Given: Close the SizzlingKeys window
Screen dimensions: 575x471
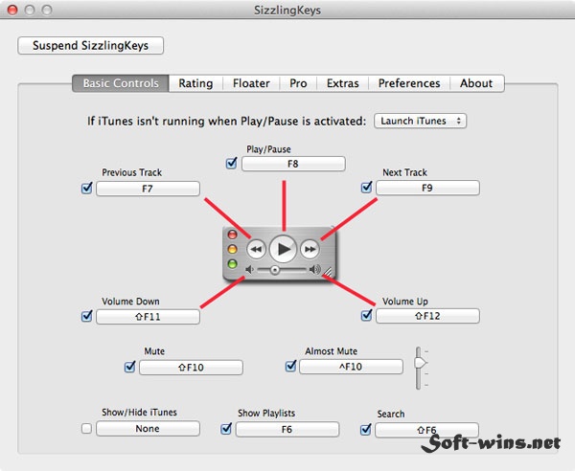Looking at the screenshot, I should (12, 10).
